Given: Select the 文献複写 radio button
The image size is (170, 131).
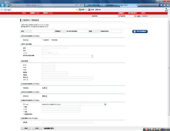Looking at the screenshot, I should [42, 40].
